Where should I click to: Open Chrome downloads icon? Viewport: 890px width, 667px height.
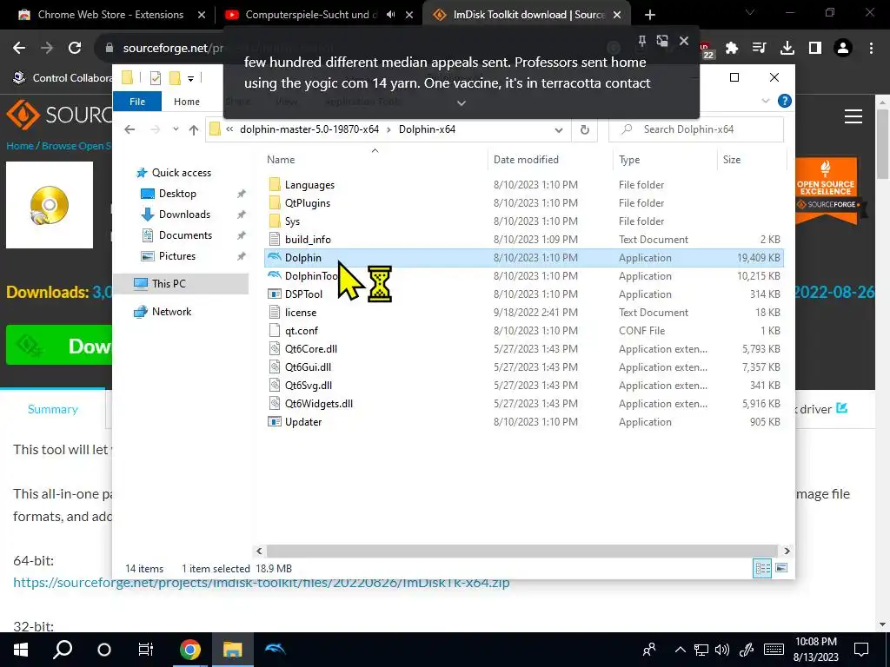pyautogui.click(x=787, y=49)
